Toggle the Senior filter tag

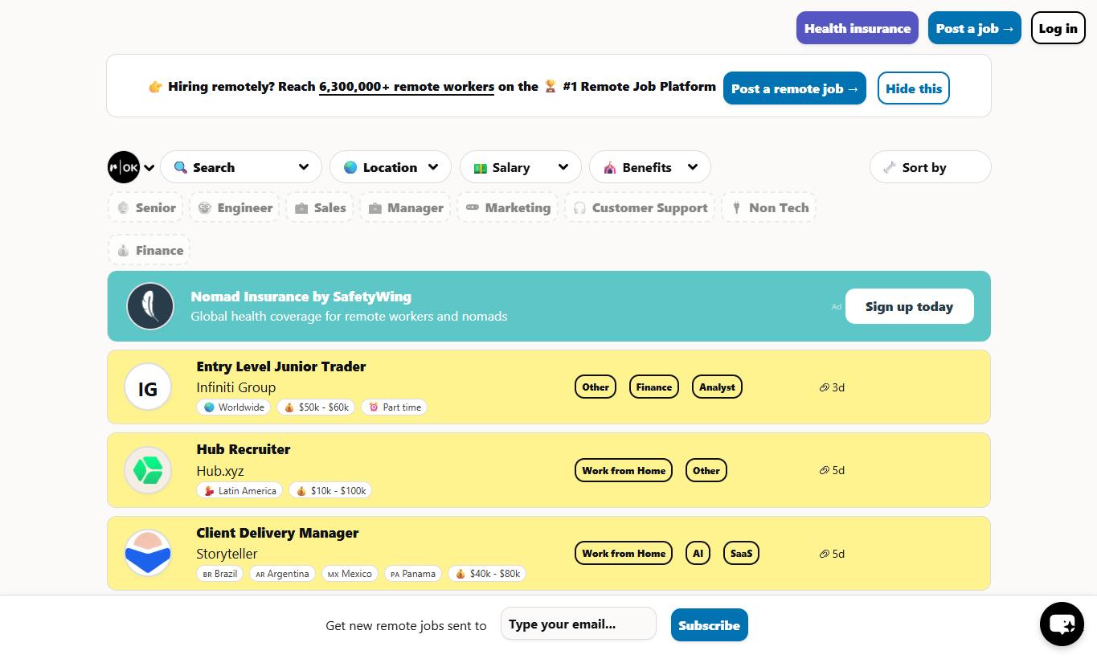coord(145,207)
